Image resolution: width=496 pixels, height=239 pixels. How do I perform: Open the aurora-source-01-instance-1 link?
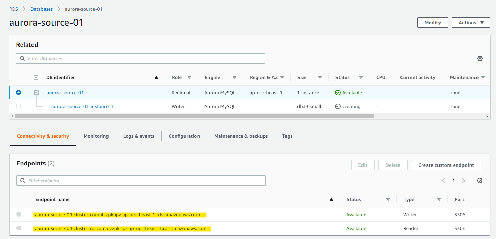point(82,106)
